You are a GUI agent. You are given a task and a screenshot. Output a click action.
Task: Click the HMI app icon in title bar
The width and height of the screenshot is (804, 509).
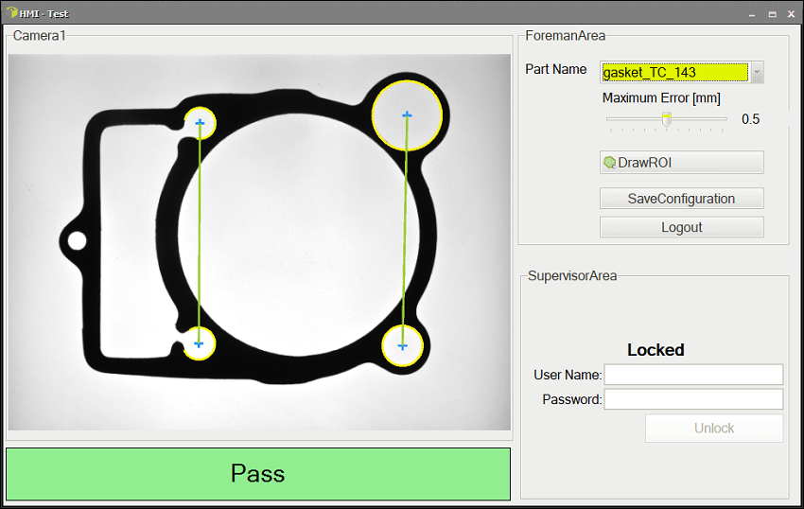(x=11, y=12)
